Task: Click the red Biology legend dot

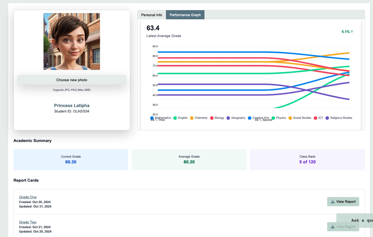Action: pos(212,118)
